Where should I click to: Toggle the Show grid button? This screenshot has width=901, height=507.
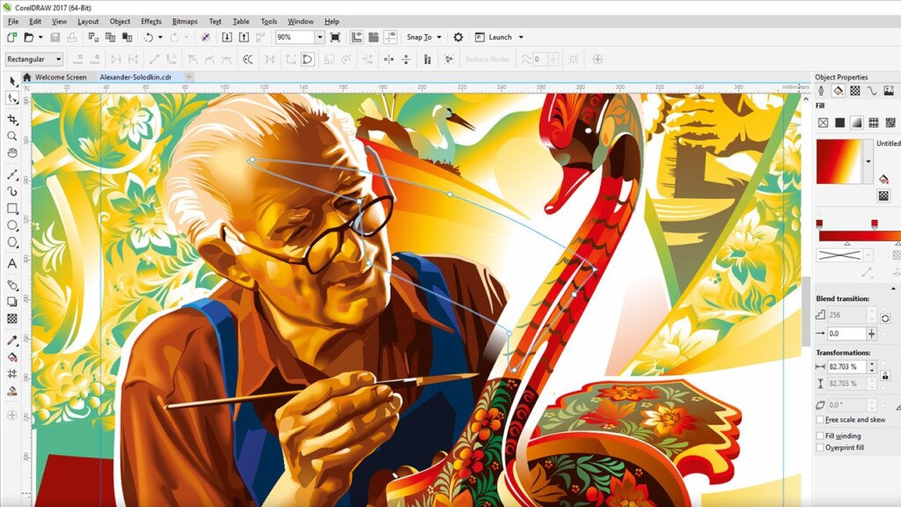point(373,37)
